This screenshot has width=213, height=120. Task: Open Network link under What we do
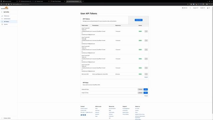point(97,114)
